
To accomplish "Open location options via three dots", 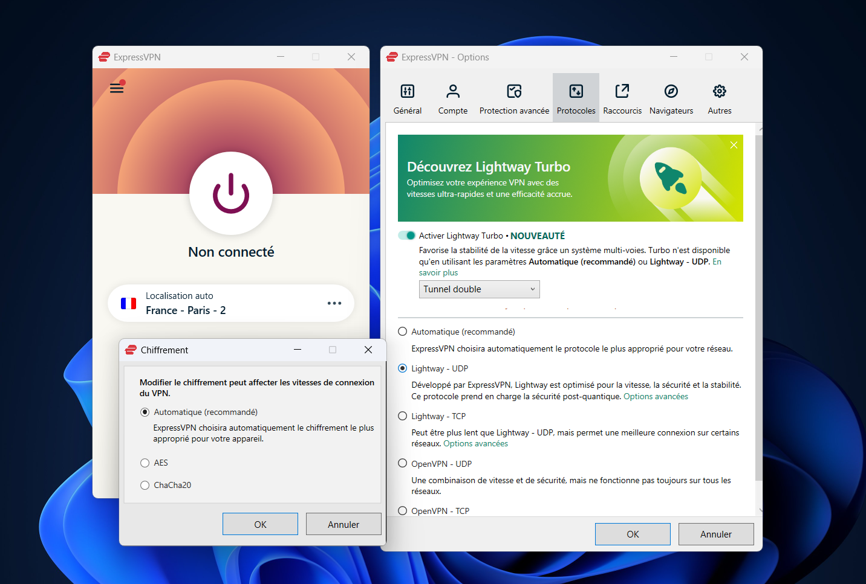I will [x=334, y=303].
